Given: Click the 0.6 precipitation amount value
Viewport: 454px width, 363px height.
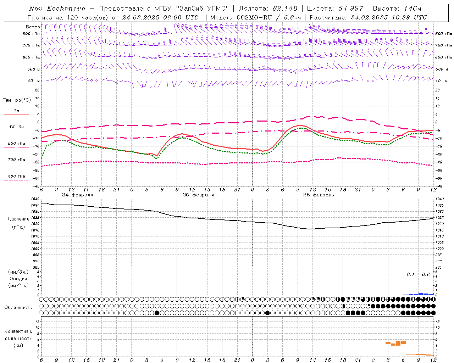Looking at the screenshot, I should point(426,275).
